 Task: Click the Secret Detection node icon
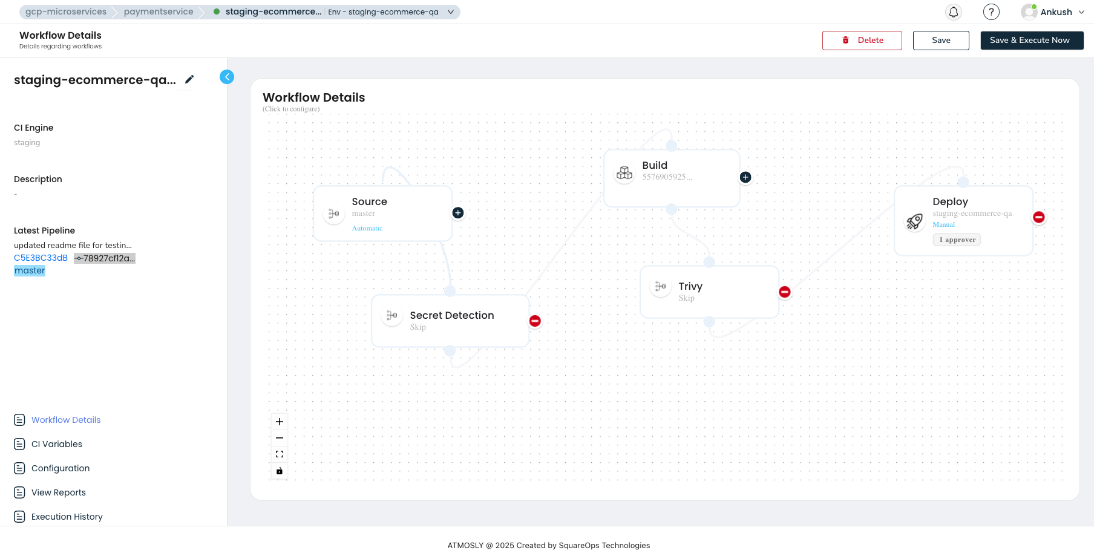(391, 315)
